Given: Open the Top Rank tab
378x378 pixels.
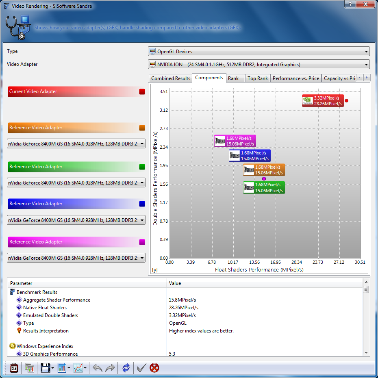Looking at the screenshot, I should 257,78.
